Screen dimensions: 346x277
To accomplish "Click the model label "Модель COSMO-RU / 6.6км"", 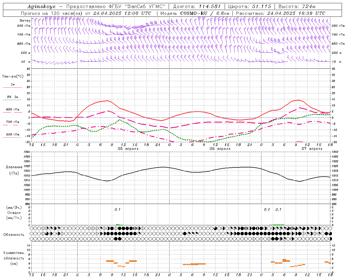I will click(195, 13).
